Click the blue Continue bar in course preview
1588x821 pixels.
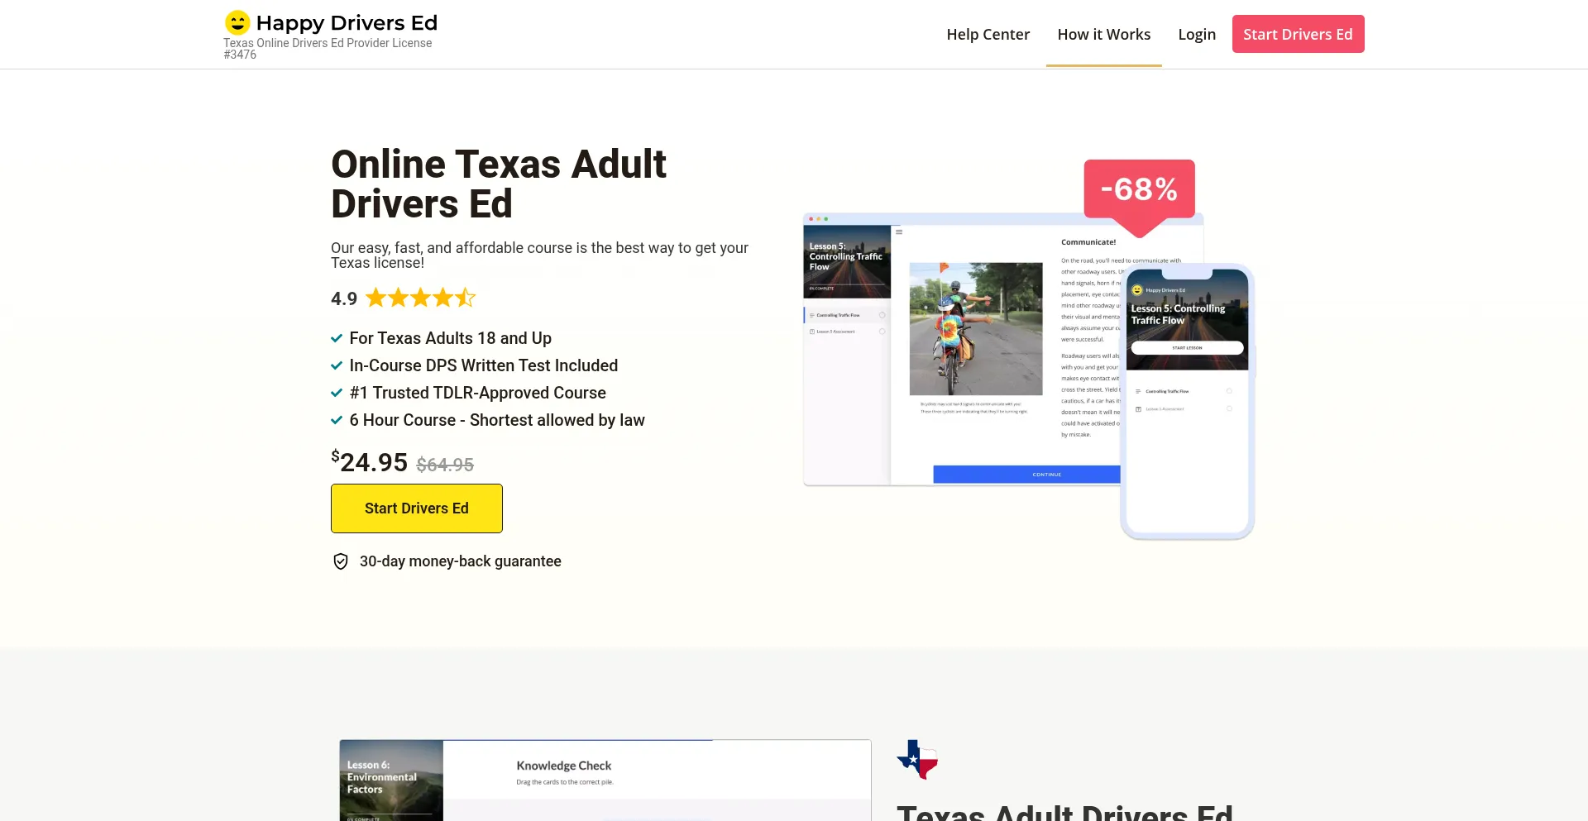click(x=1026, y=474)
